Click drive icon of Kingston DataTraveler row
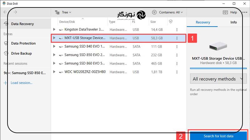The width and height of the screenshot is (250, 140). [61, 30]
